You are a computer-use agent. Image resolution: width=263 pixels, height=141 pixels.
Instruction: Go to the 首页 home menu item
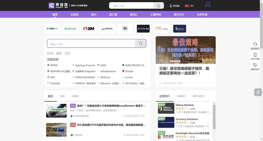pos(55,14)
